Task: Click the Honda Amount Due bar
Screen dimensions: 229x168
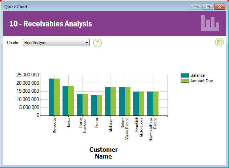Action: click(x=71, y=101)
